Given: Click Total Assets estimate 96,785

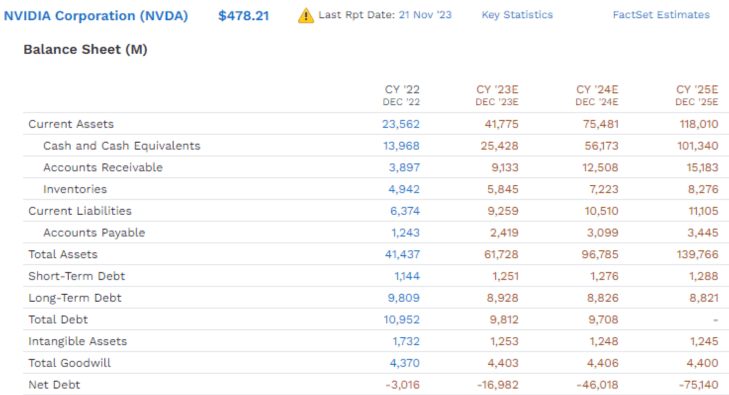Looking at the screenshot, I should [x=600, y=254].
